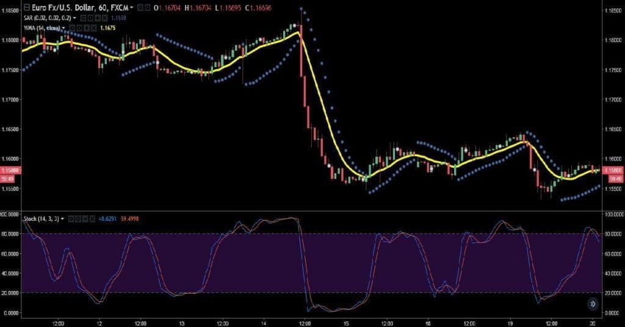Select the Stoch (14, 3, 3) indicator label
The height and width of the screenshot is (327, 625).
(42, 218)
